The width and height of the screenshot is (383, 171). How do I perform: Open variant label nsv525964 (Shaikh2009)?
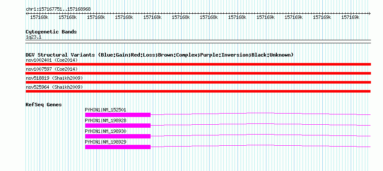coord(54,87)
